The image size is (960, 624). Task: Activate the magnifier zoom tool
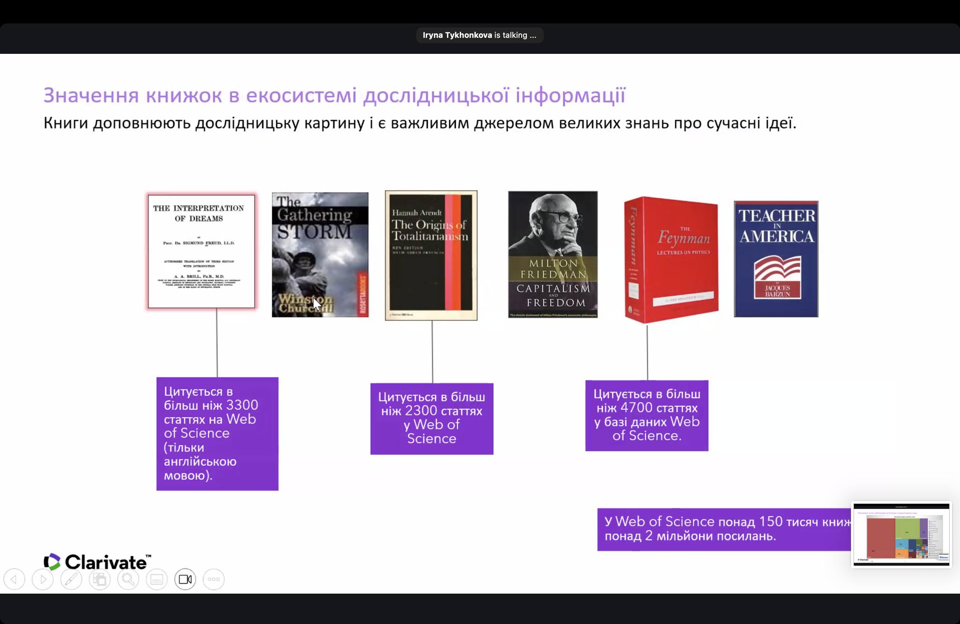(x=128, y=579)
